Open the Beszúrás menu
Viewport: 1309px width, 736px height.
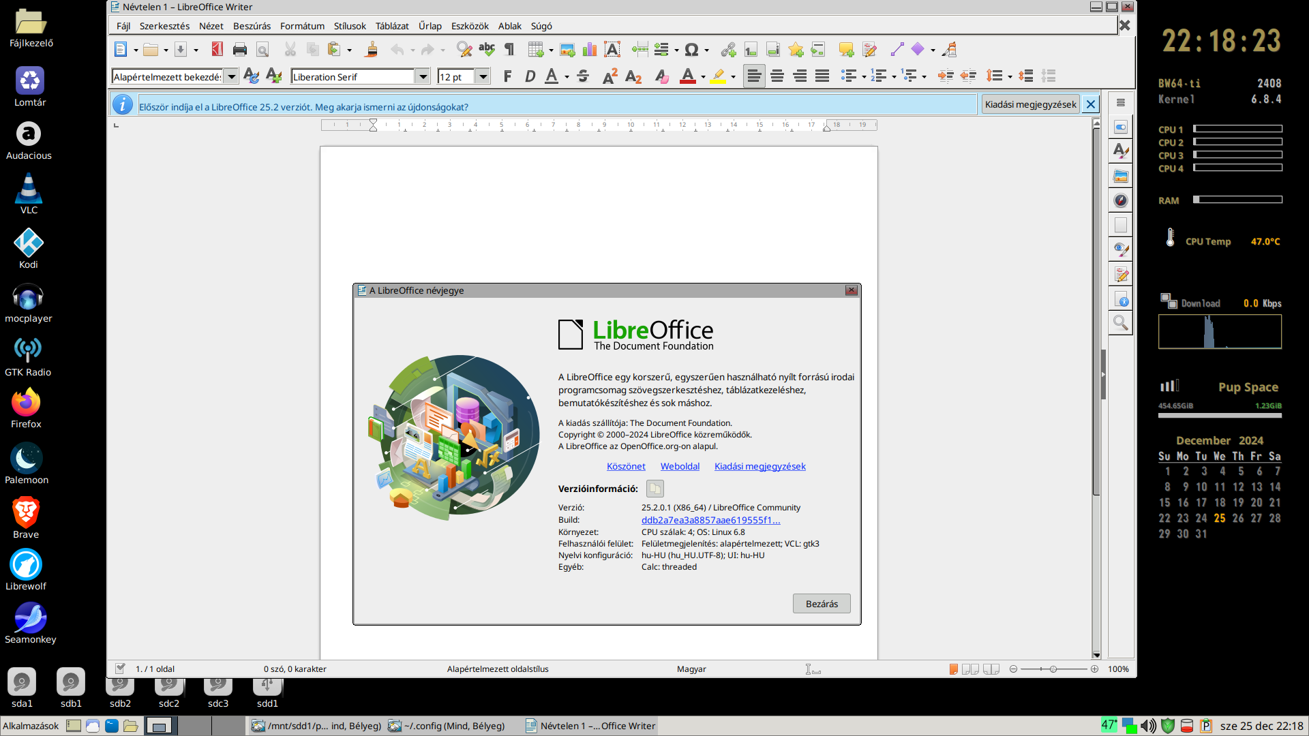click(x=252, y=26)
